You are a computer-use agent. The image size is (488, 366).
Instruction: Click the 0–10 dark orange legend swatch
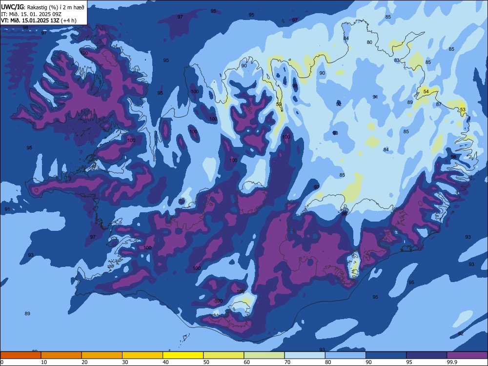pos(20,355)
